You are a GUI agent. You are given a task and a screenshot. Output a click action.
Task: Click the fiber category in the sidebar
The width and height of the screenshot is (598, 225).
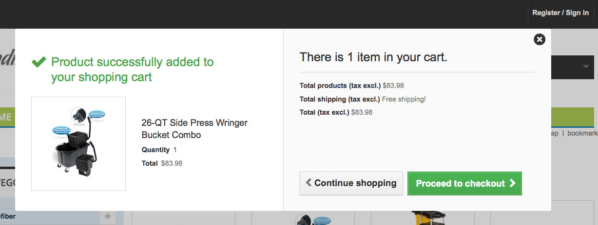7,216
